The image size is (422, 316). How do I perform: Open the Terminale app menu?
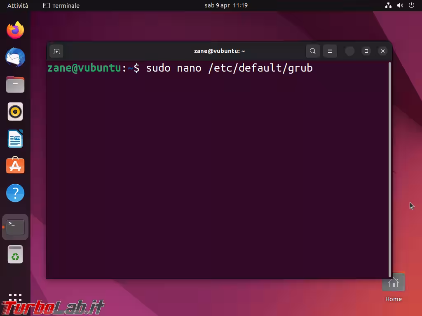(61, 5)
